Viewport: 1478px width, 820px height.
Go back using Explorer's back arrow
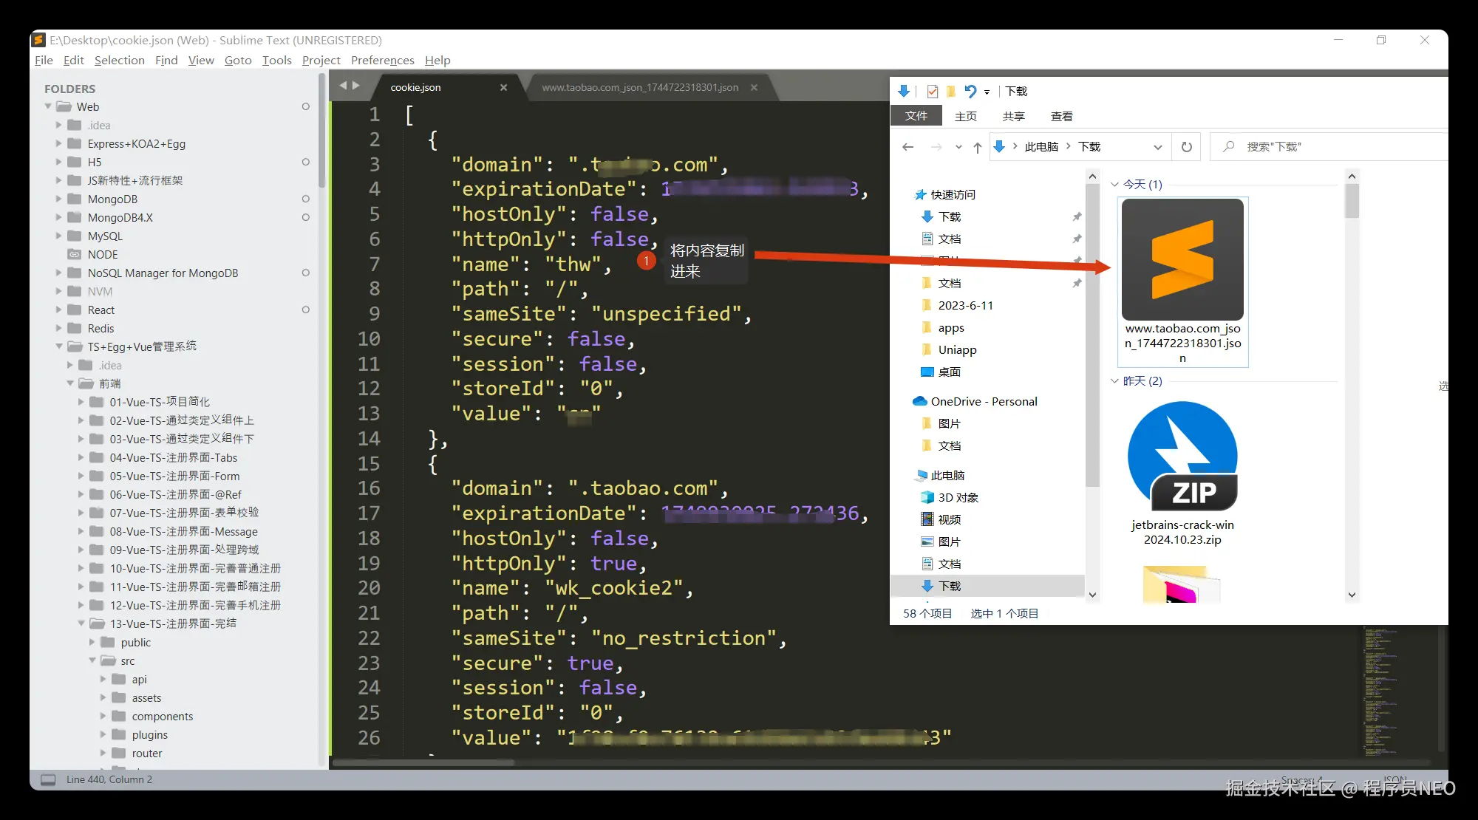pos(907,147)
